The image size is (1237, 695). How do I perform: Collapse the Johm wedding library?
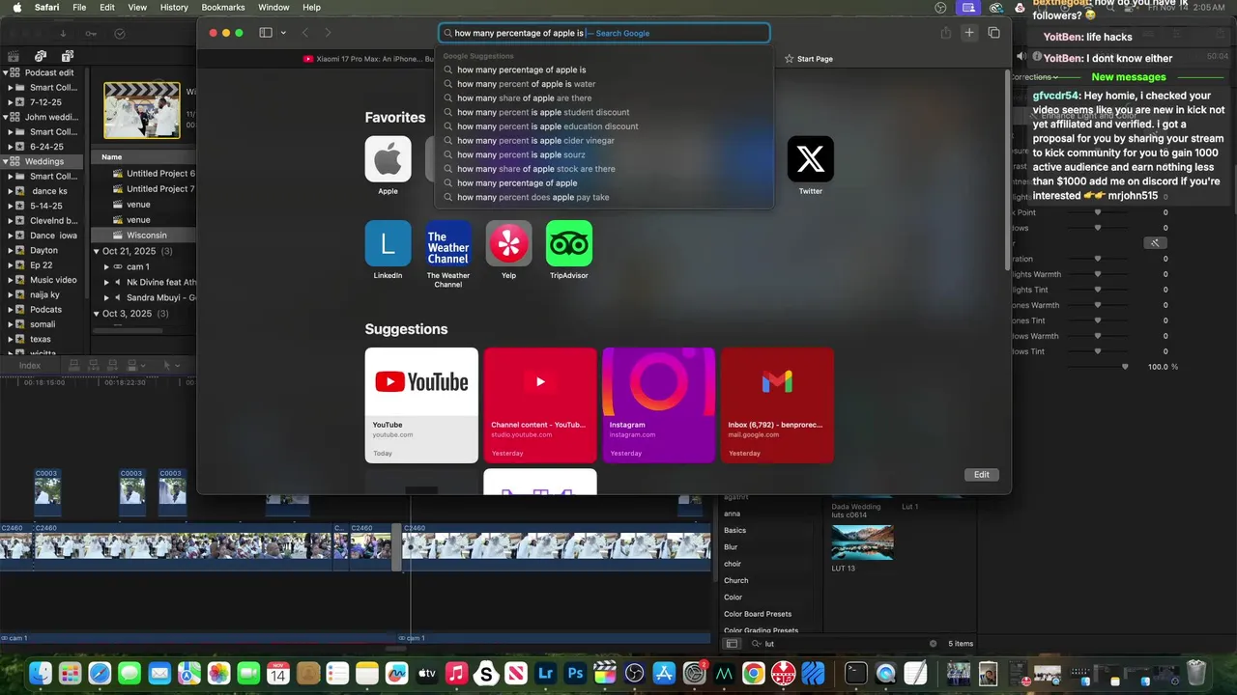coord(5,117)
